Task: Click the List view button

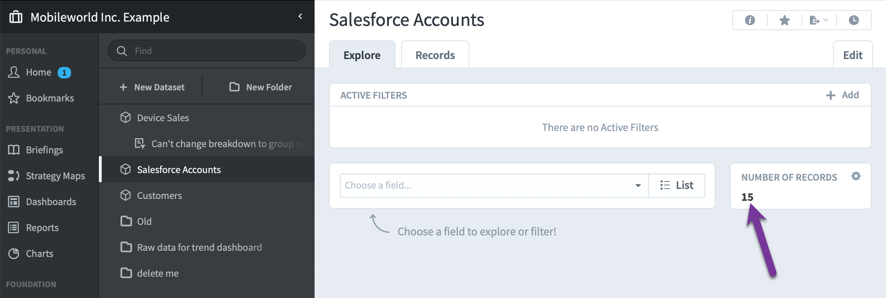Action: [x=677, y=185]
